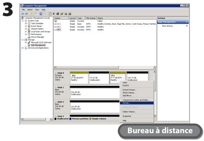
Task: Select Disk 1 232.88 GB Unallocated space
Action: coord(95,92)
